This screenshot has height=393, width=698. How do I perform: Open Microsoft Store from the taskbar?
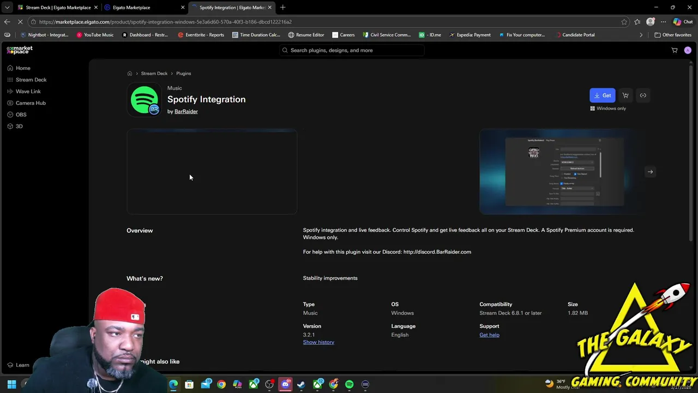point(189,384)
